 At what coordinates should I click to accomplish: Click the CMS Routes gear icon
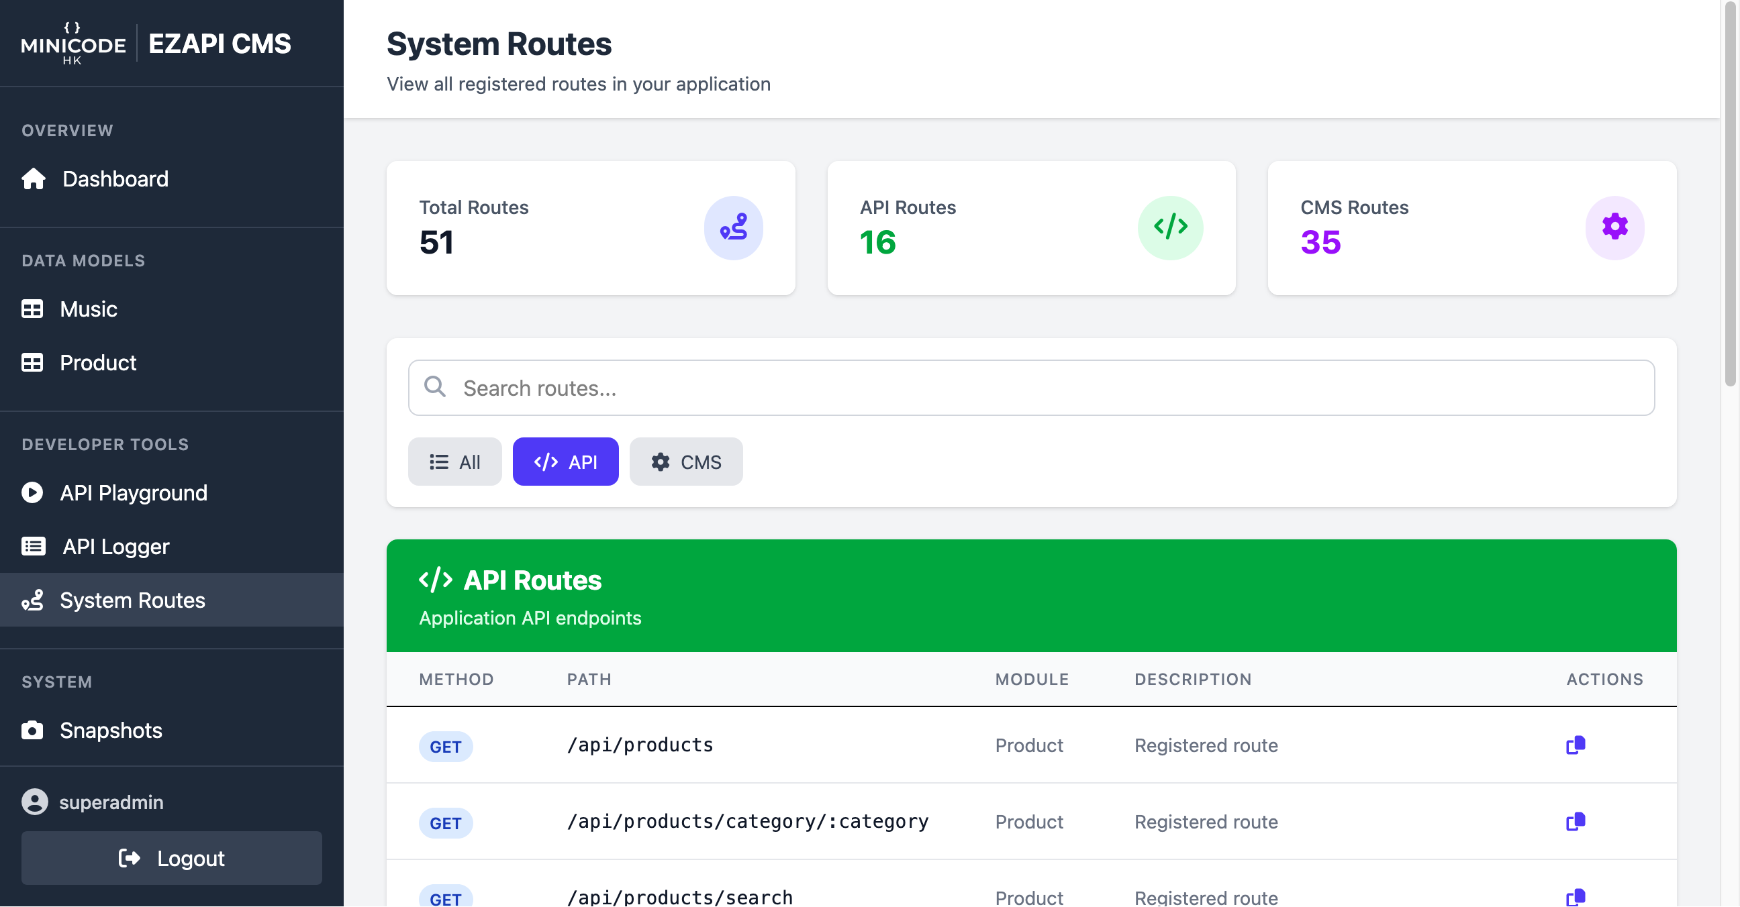[x=1614, y=227]
